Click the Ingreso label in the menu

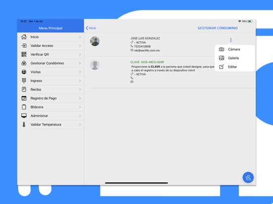point(36,81)
